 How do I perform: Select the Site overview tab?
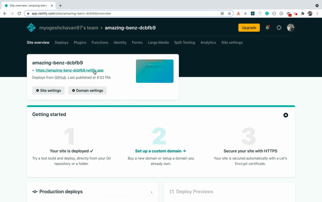(38, 43)
